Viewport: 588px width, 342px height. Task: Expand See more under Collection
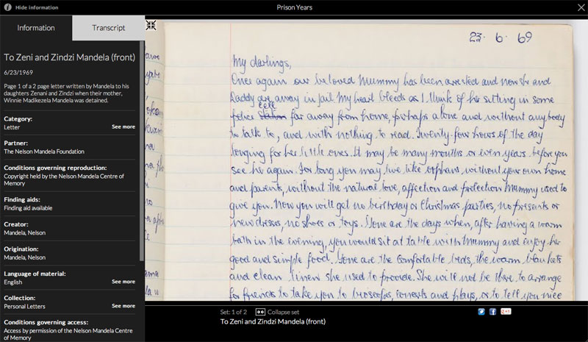click(123, 306)
